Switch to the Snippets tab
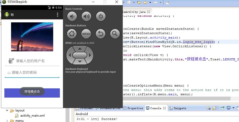Screen dimensions: 239x122 click(x=178, y=108)
